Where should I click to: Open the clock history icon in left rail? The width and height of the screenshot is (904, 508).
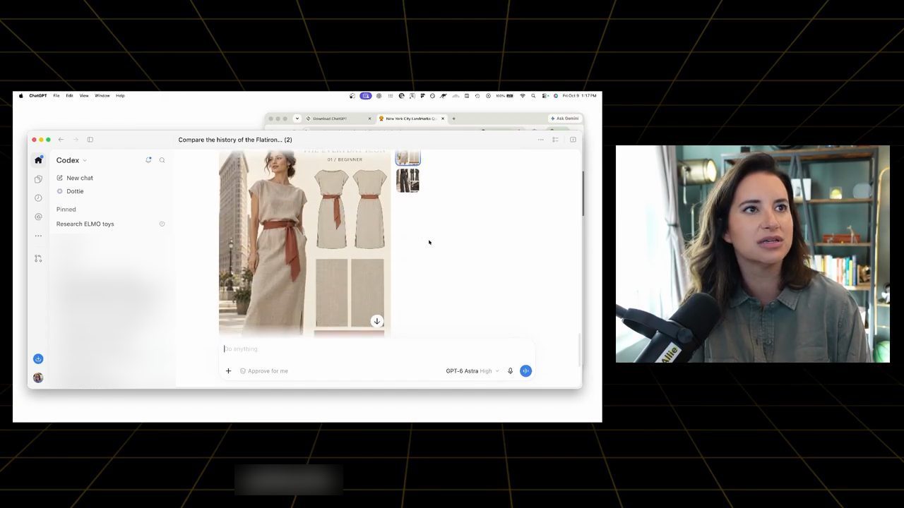click(x=38, y=198)
